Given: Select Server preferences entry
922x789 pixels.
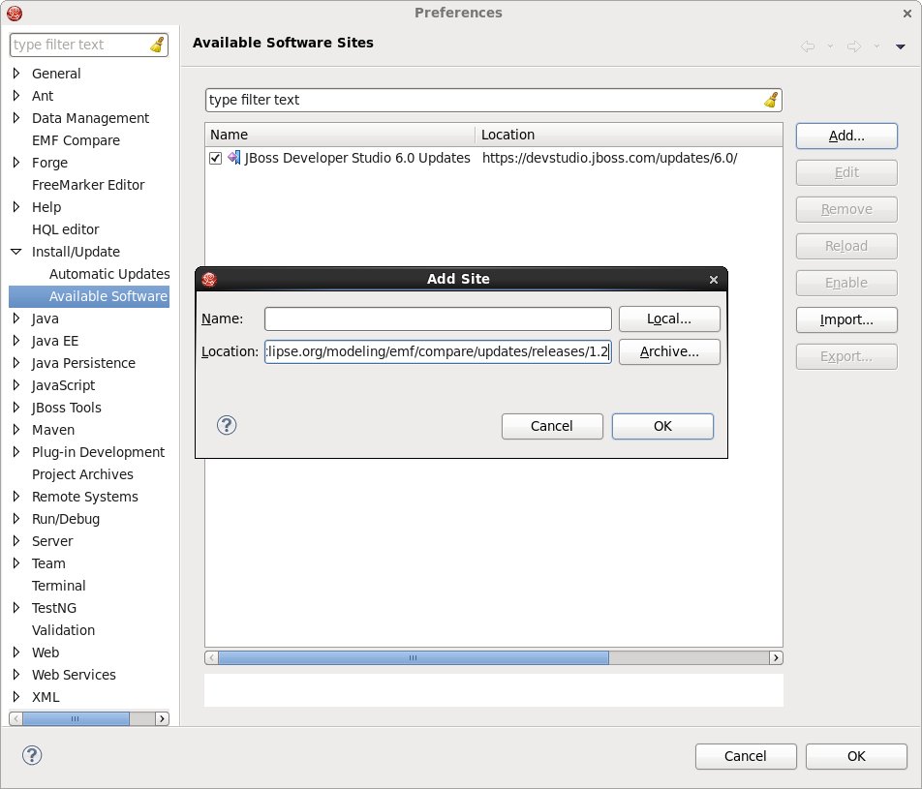Looking at the screenshot, I should (52, 541).
